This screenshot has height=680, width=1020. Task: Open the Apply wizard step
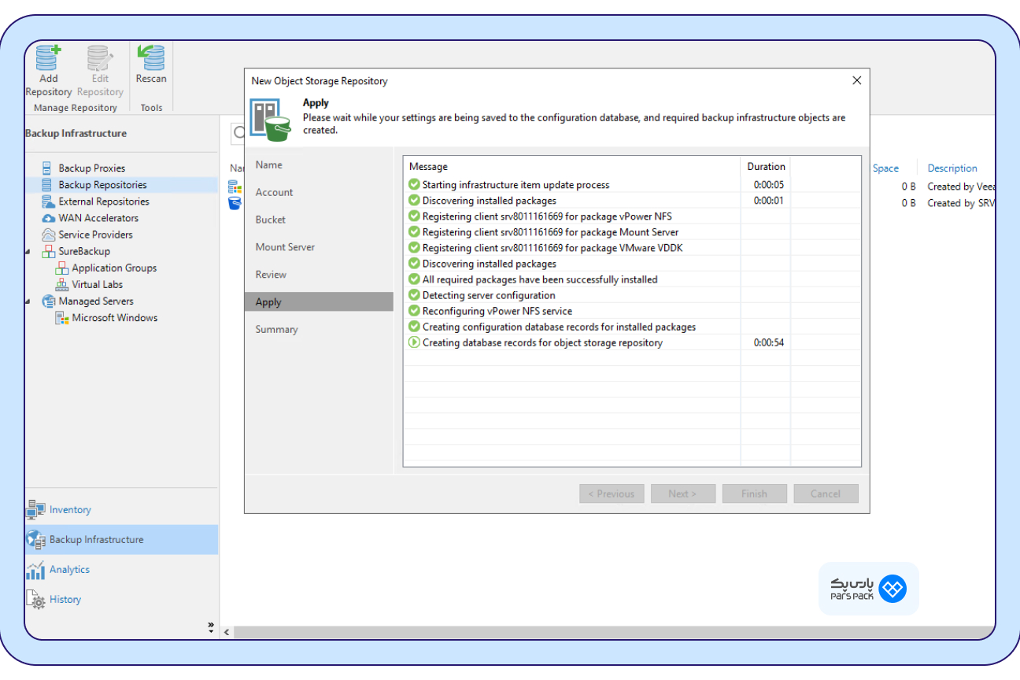(319, 302)
